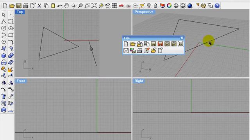
Task: Click the Copy to clipboard icon
Action: click(46, 6)
